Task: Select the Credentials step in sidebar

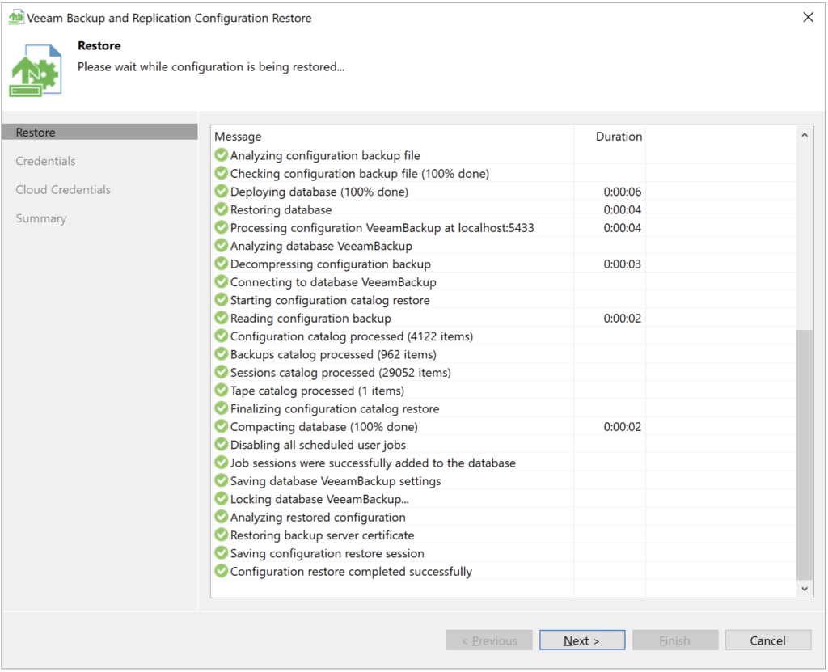Action: coord(45,161)
